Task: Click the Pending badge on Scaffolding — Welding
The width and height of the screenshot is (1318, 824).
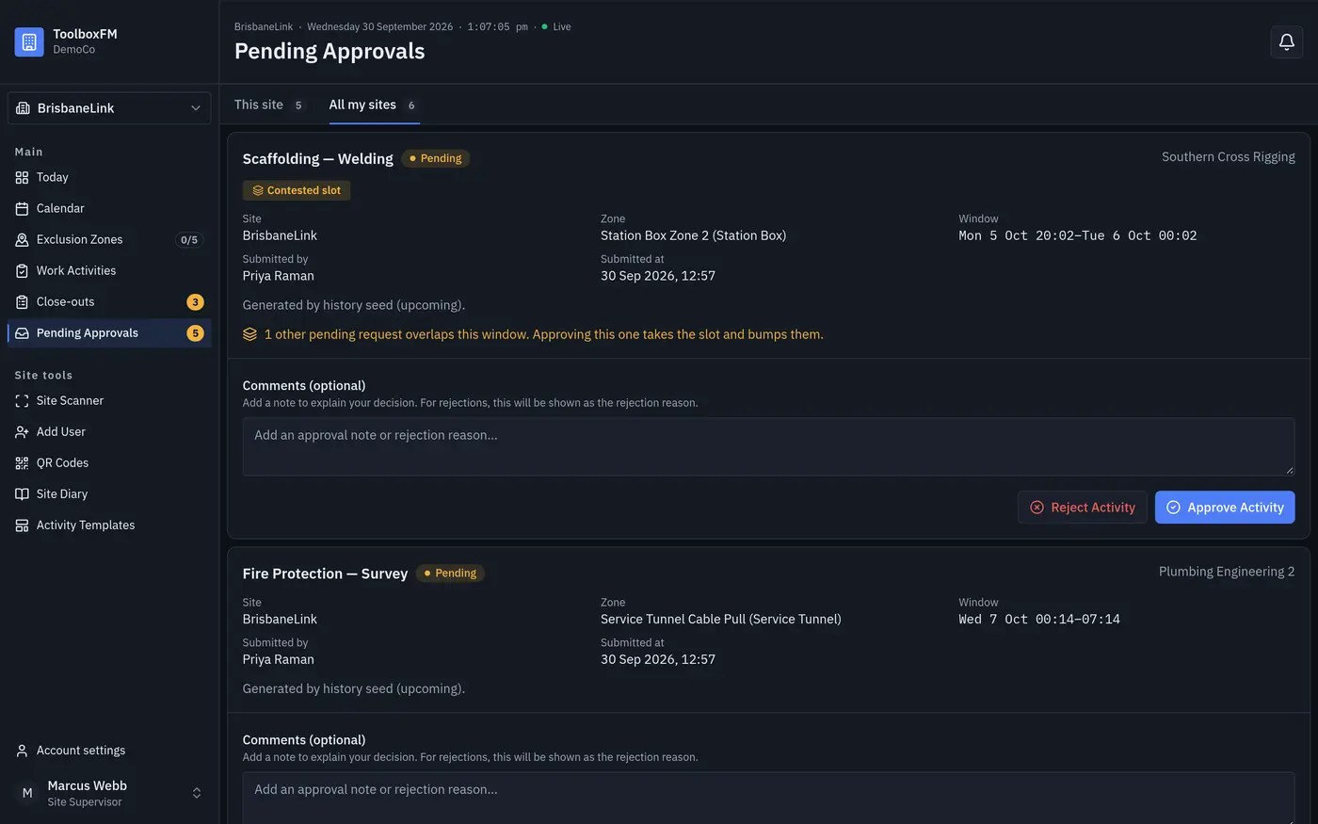Action: [435, 158]
